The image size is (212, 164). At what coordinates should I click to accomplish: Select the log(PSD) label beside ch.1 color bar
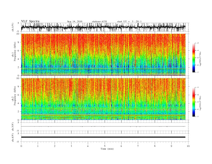pos(200,58)
